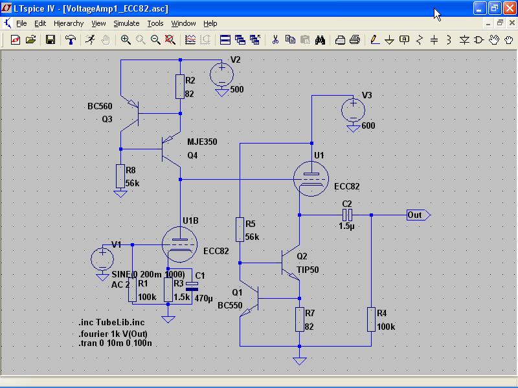Image resolution: width=518 pixels, height=388 pixels.
Task: Click the '.fourier 1k V(Out)' directive
Action: tap(113, 334)
